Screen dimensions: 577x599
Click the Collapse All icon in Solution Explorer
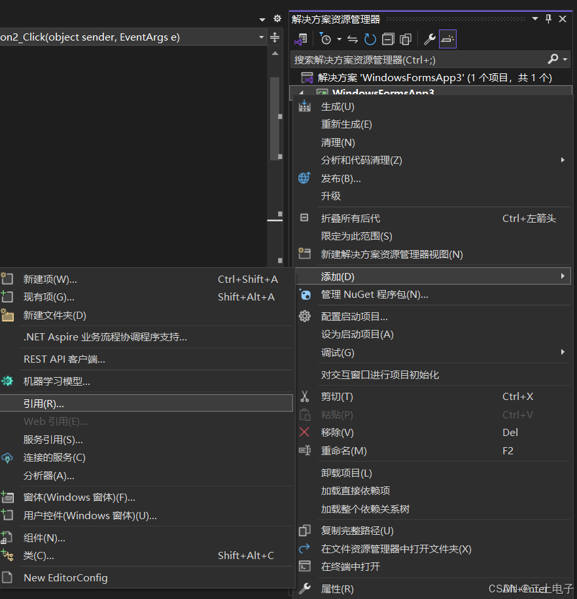click(388, 39)
